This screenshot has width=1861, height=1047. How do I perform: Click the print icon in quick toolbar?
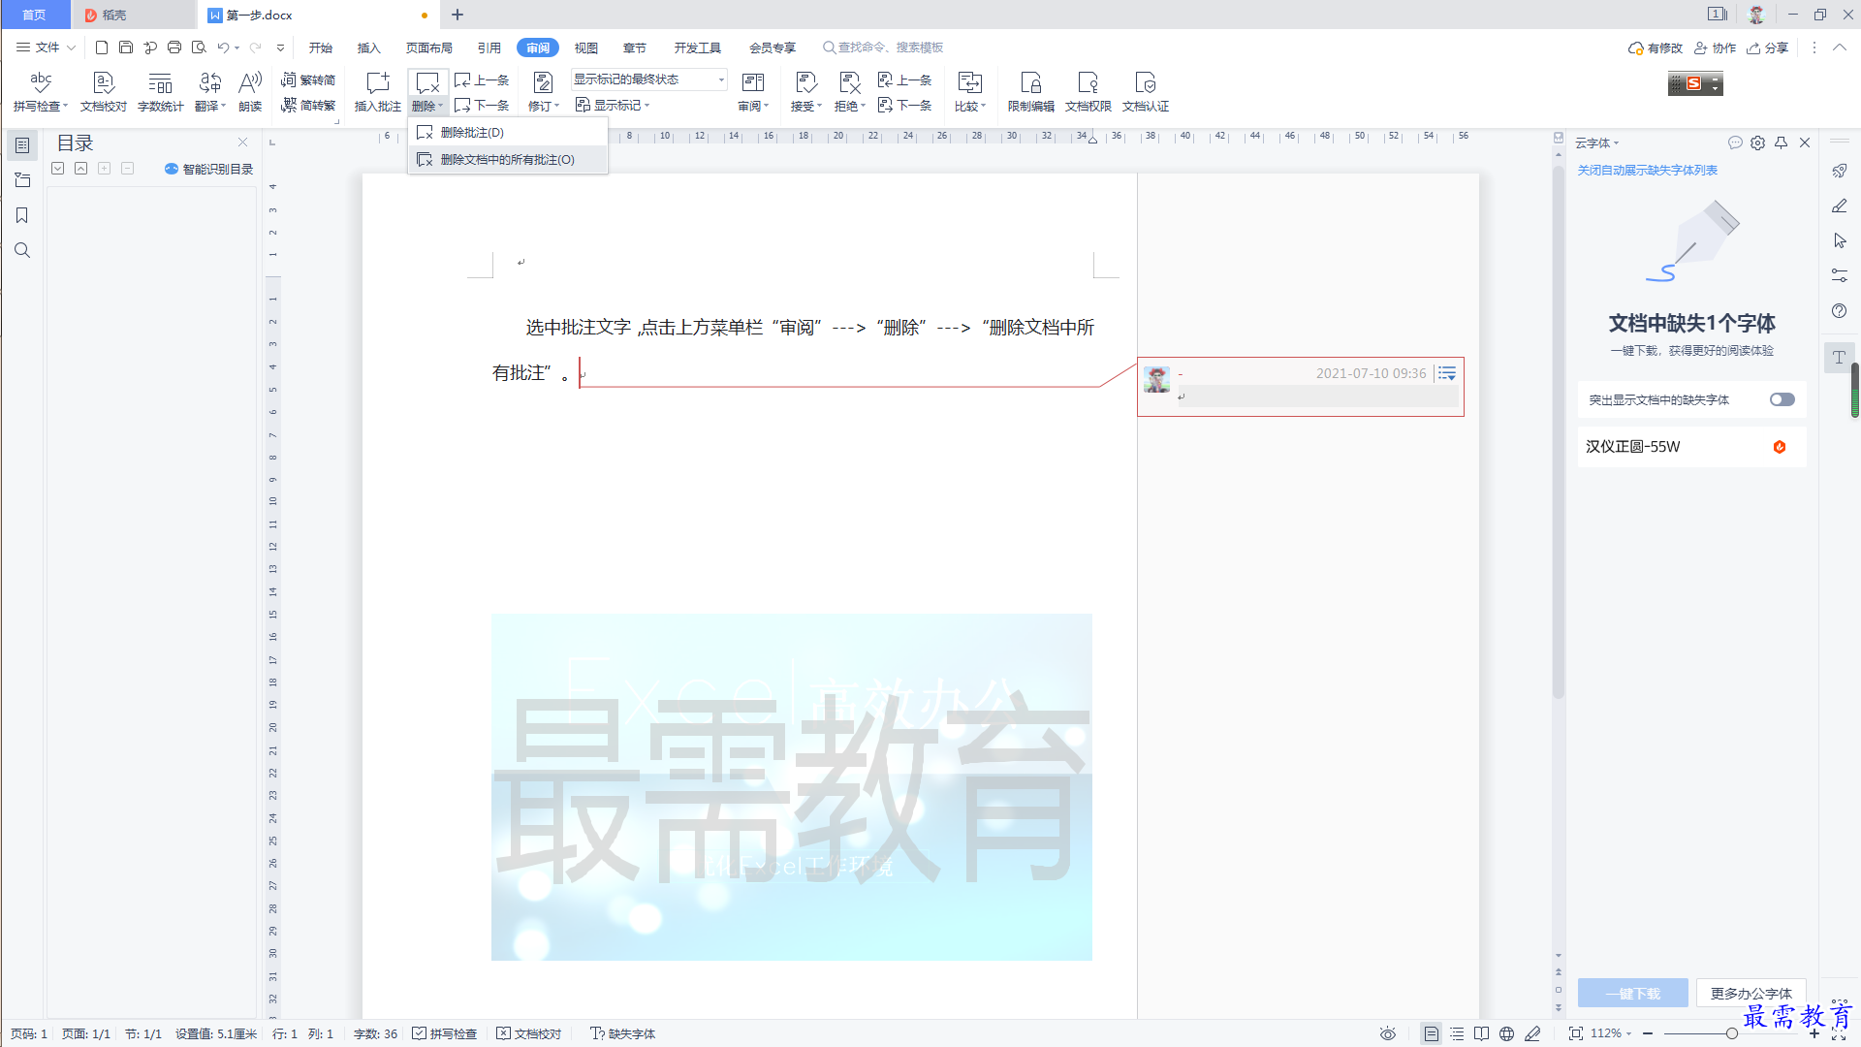tap(174, 47)
